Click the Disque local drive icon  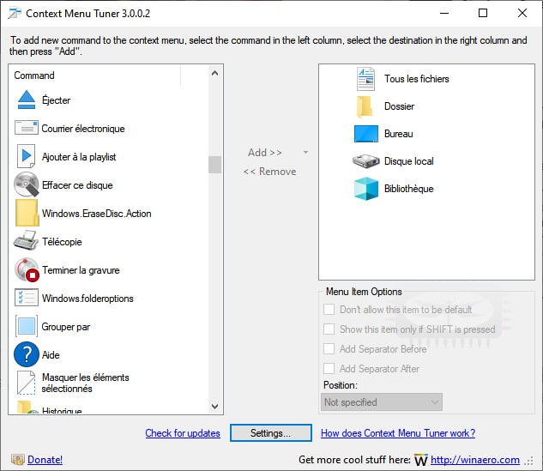tap(365, 161)
